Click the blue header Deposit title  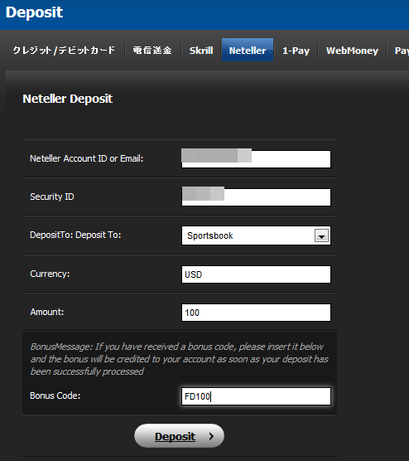click(x=34, y=13)
